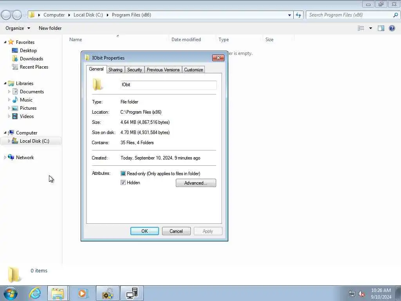This screenshot has height=301, width=401.
Task: Open the Advanced... attributes button
Action: [196, 183]
